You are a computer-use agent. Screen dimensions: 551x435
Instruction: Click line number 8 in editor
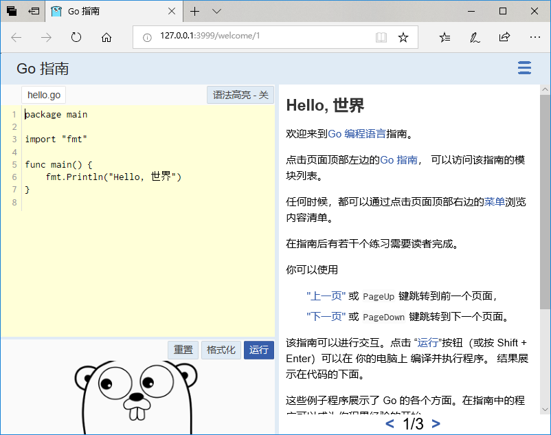tap(14, 203)
